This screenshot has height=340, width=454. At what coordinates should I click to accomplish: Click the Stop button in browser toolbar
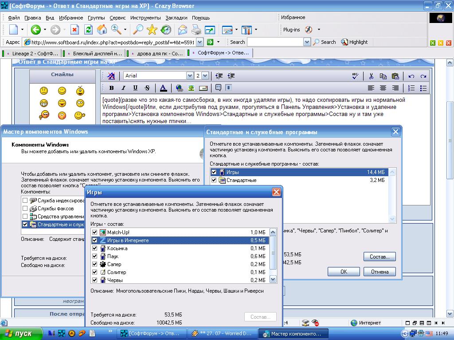coord(75,30)
